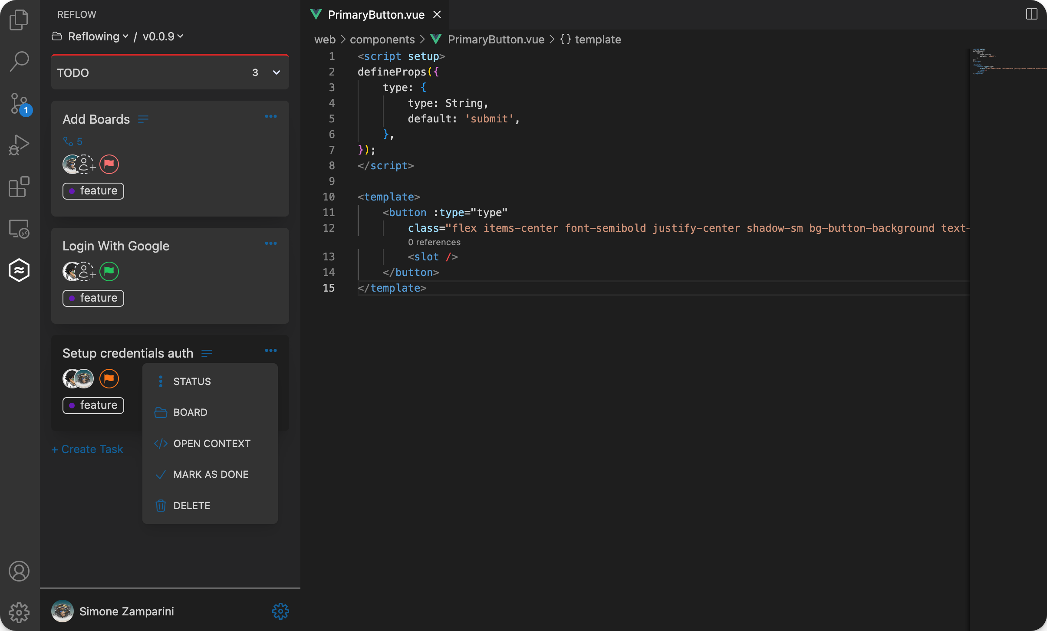Click the green priority flag on Login With Google
1047x631 pixels.
[x=109, y=271]
